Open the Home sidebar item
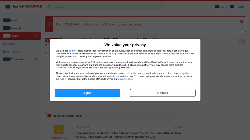This screenshot has width=250, height=140. (13, 21)
